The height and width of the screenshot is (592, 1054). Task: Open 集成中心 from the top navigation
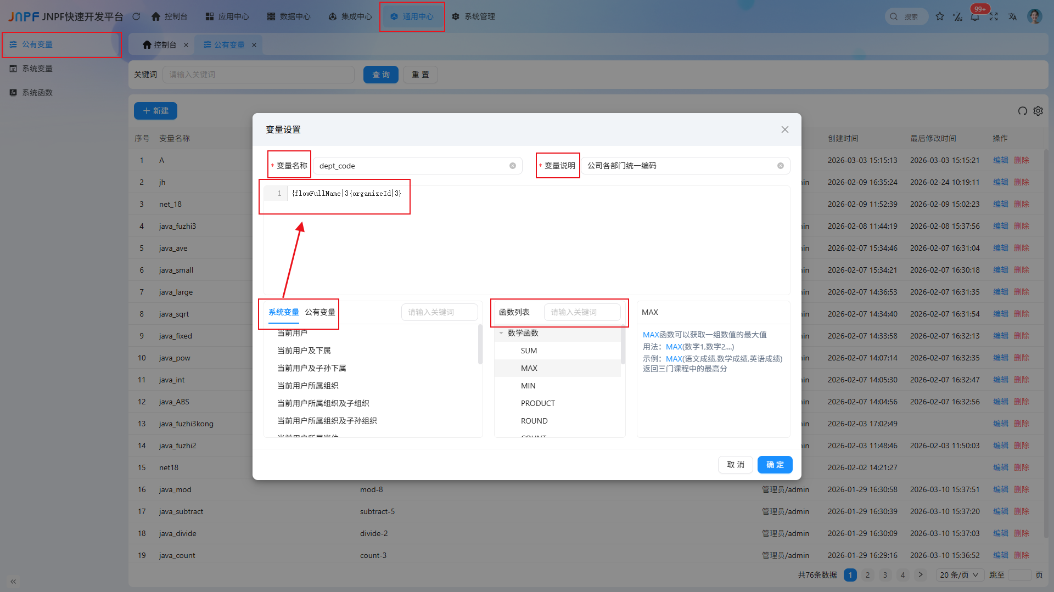[349, 16]
